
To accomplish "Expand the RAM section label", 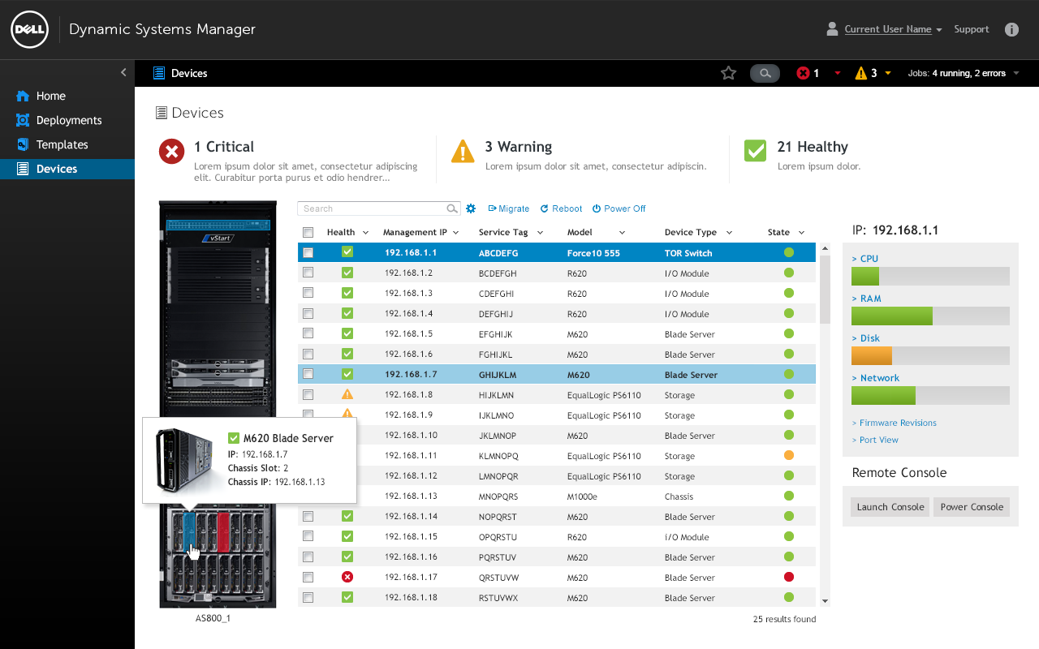I will click(866, 299).
